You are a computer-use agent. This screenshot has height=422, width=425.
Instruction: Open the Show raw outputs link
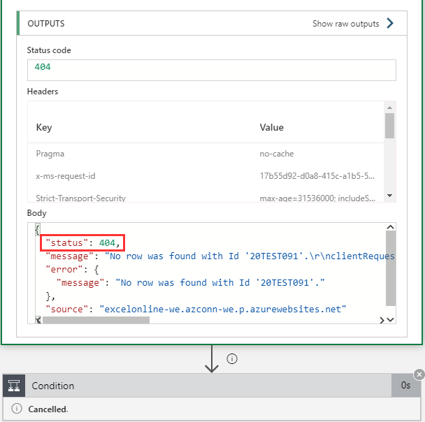[345, 23]
